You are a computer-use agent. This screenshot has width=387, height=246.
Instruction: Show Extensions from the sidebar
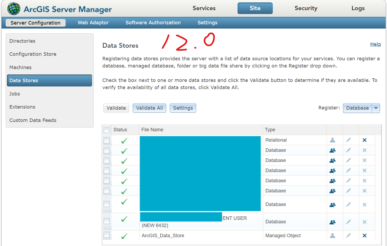tap(22, 107)
